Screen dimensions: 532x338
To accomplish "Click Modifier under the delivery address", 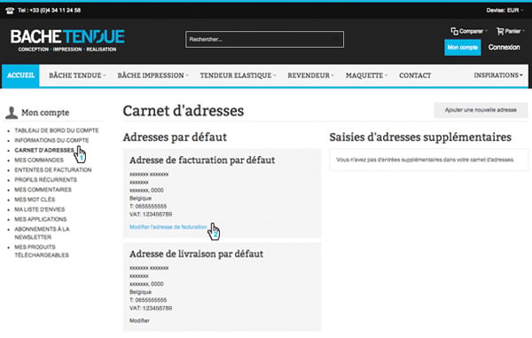I will click(x=139, y=320).
